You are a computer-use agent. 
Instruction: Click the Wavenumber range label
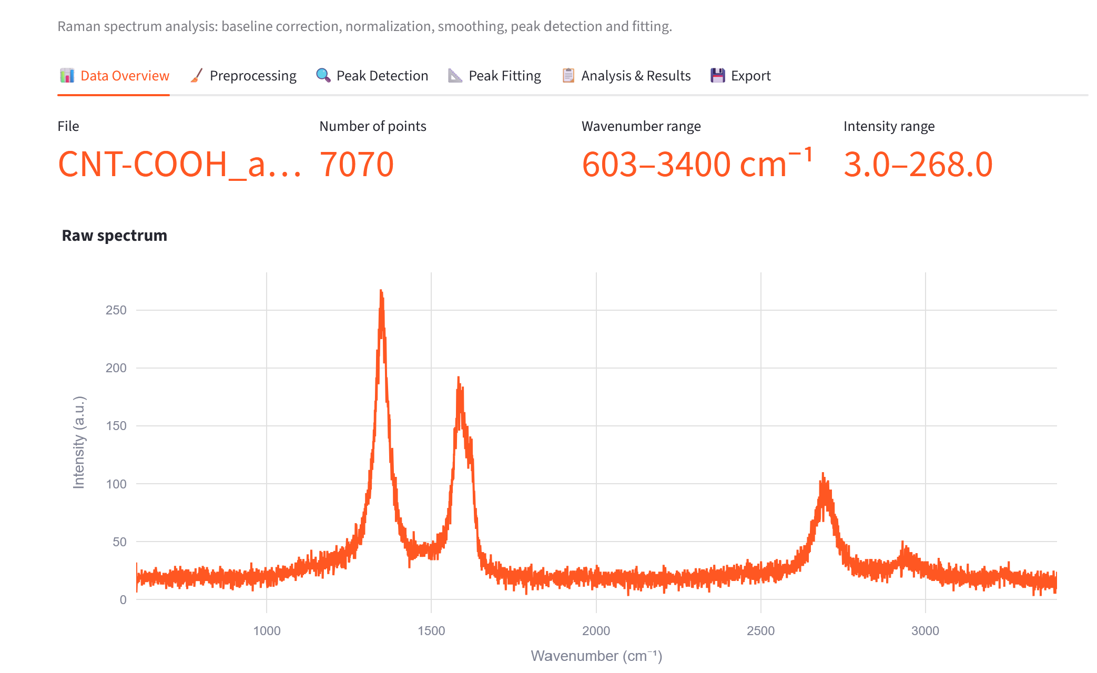coord(641,126)
